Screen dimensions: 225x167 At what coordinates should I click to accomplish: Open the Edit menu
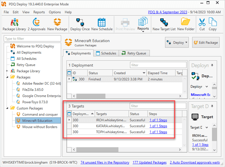[x=15, y=12]
